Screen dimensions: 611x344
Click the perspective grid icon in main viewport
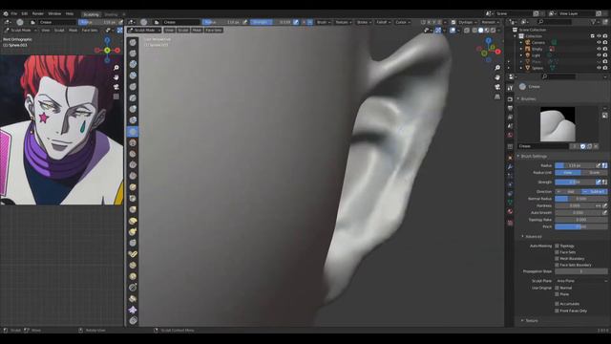(497, 97)
